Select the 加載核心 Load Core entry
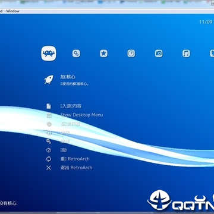This screenshot has width=214, height=214. point(68,77)
